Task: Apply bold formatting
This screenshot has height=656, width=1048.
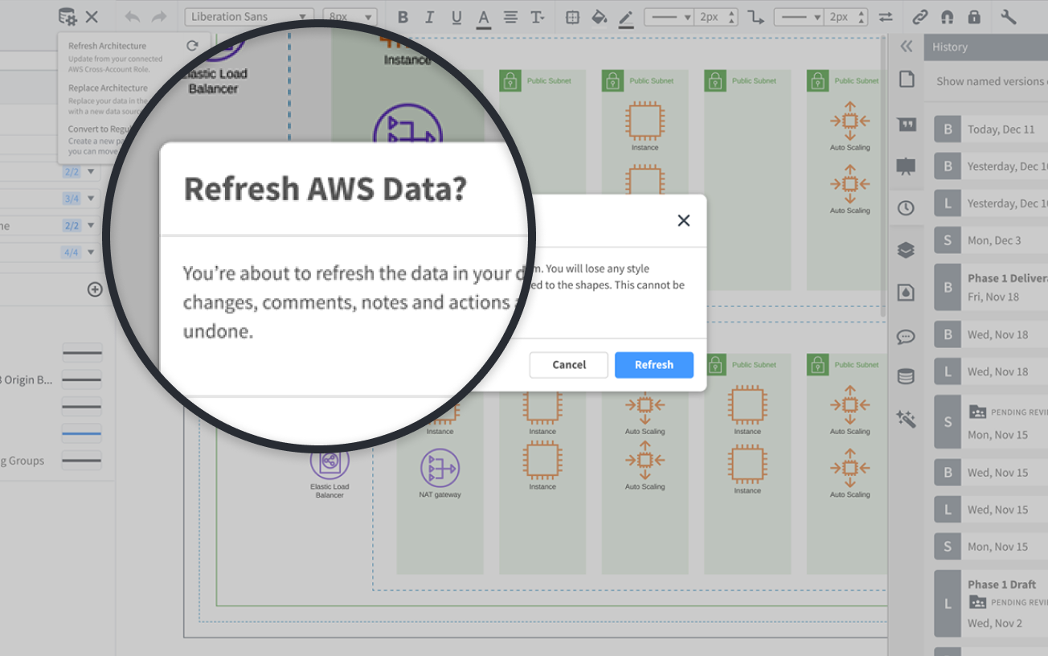Action: [403, 16]
